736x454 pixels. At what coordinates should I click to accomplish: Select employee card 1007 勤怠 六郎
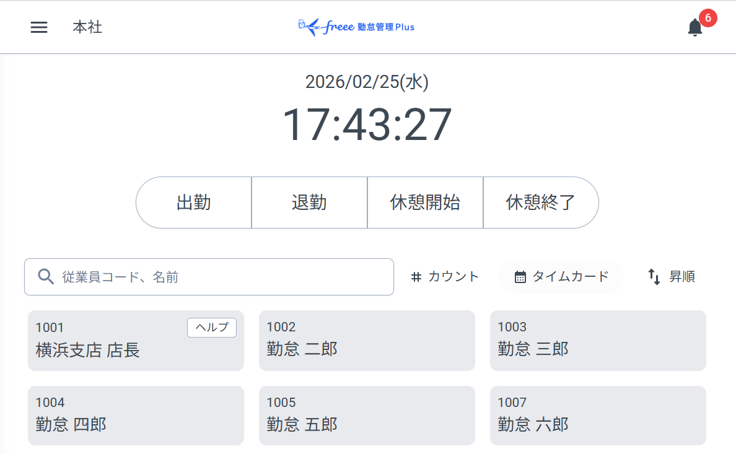click(598, 416)
